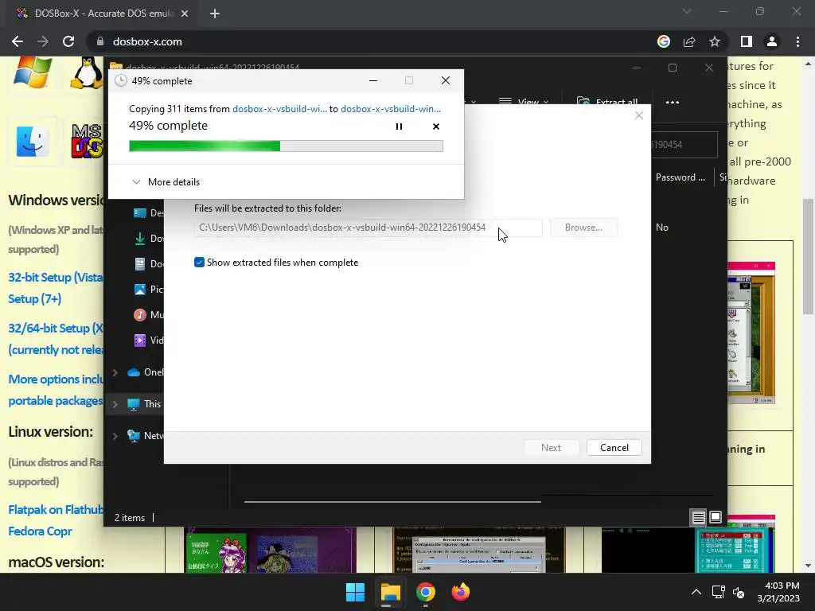The image size is (815, 611).
Task: Toggle Chrome side panel icon
Action: (x=747, y=41)
